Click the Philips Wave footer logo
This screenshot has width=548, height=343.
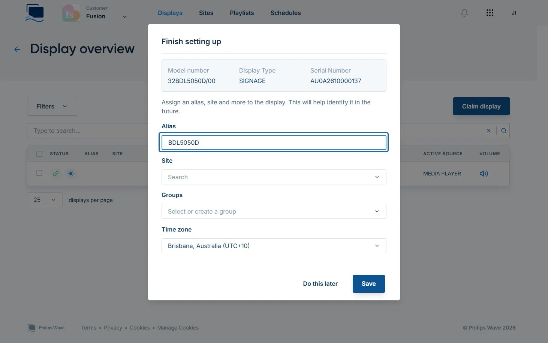point(46,328)
